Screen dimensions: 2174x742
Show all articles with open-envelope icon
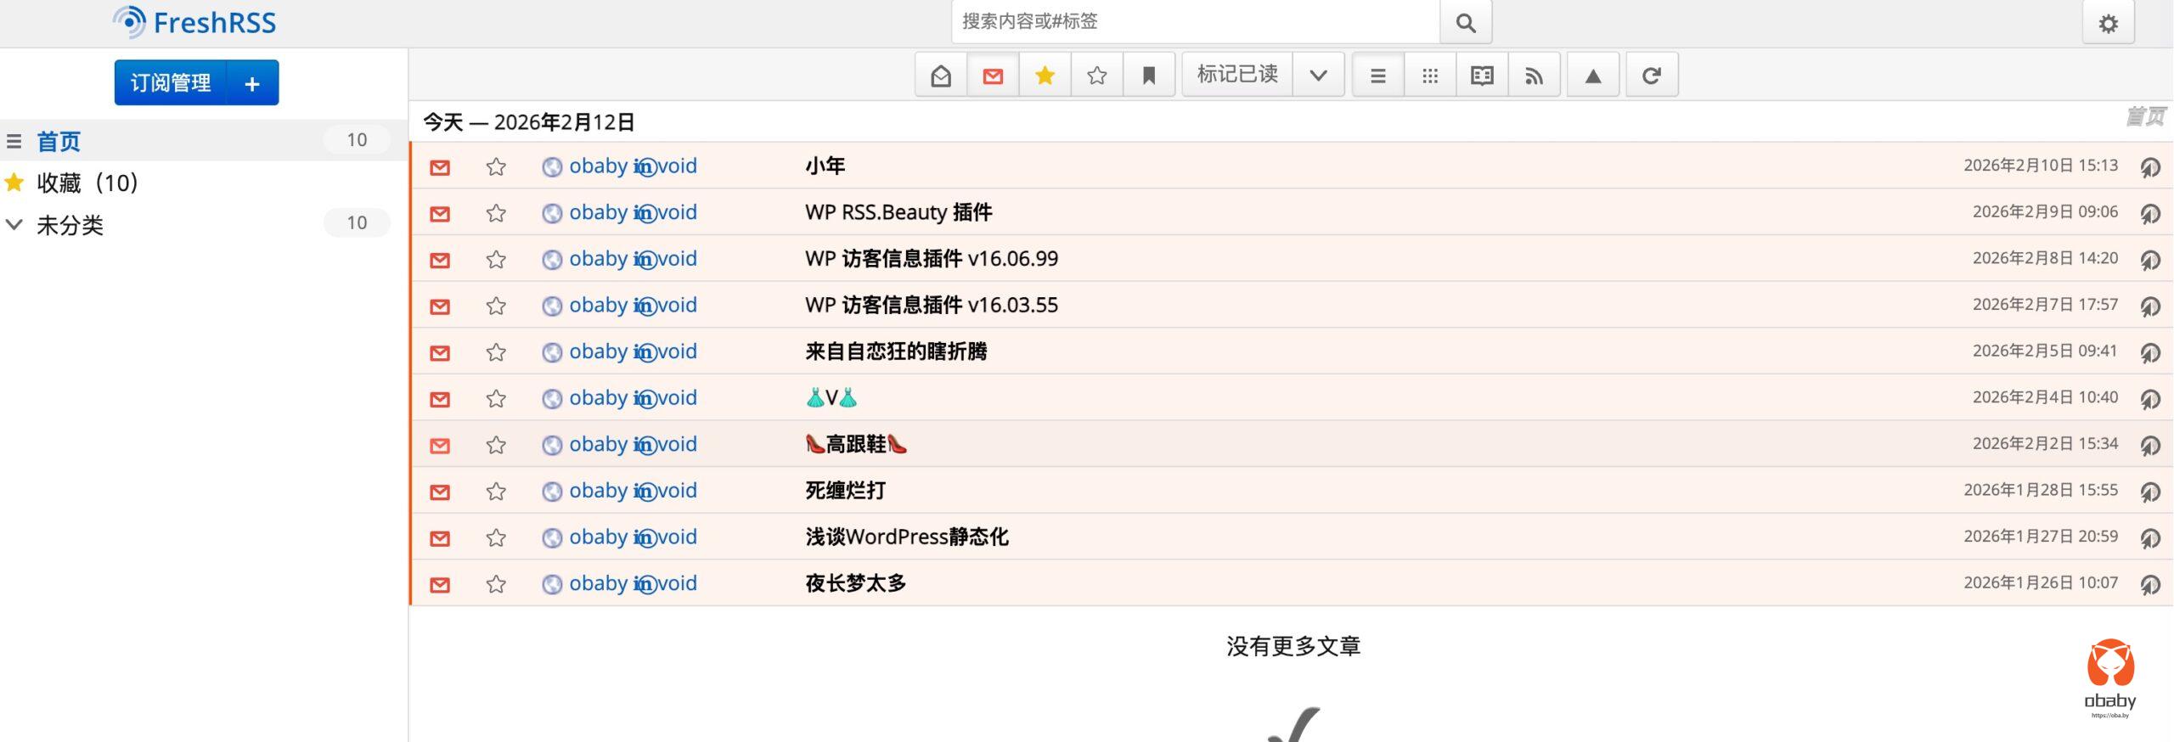(x=941, y=76)
